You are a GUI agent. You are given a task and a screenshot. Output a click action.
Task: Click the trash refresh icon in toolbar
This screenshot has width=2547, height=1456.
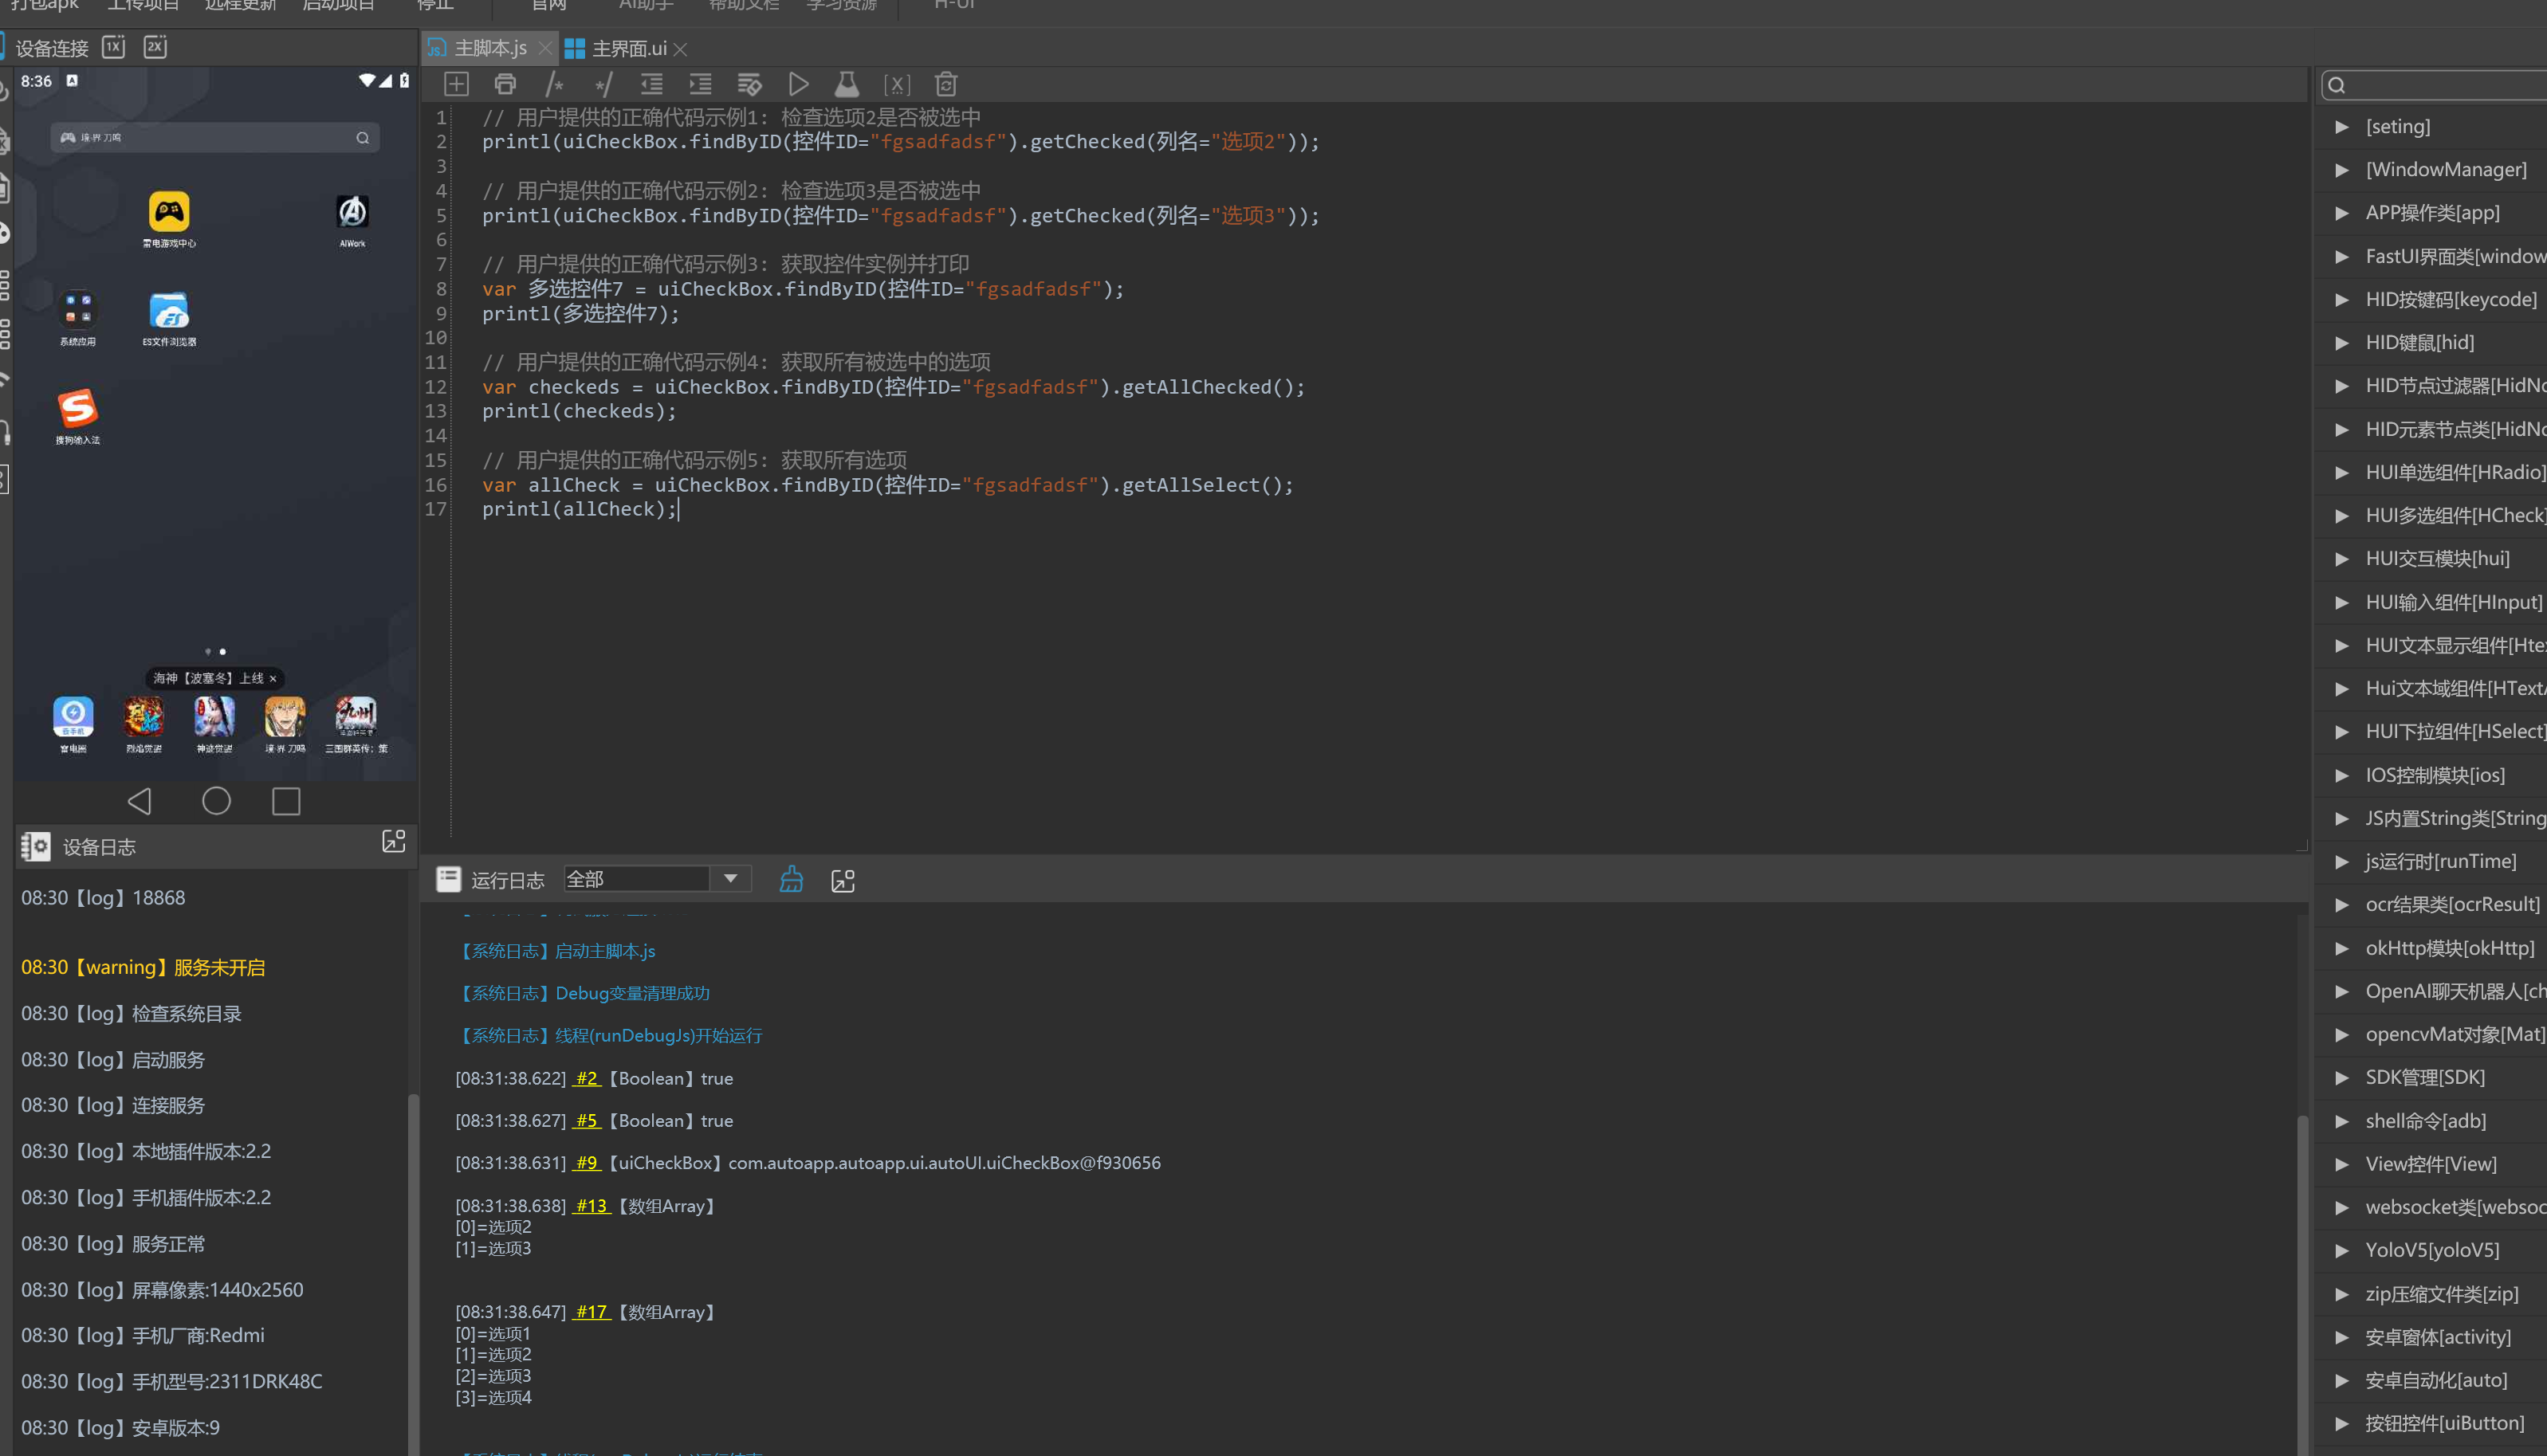click(x=946, y=84)
